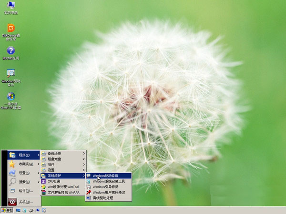Open PECMD说明 help icon on desktop
Image resolution: width=286 pixels, height=214 pixels.
pos(10,51)
